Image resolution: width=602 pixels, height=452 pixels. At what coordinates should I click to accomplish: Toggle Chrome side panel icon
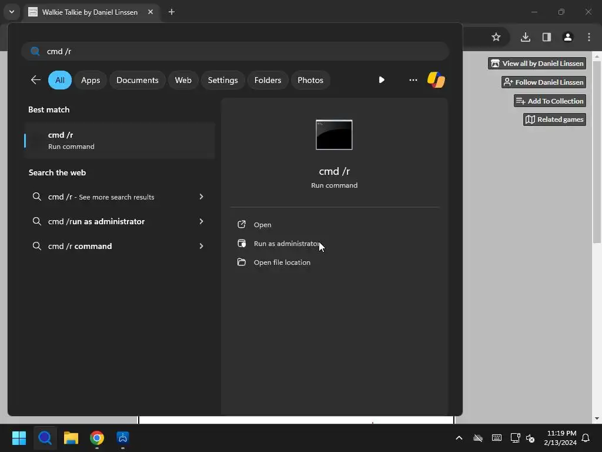click(x=546, y=37)
